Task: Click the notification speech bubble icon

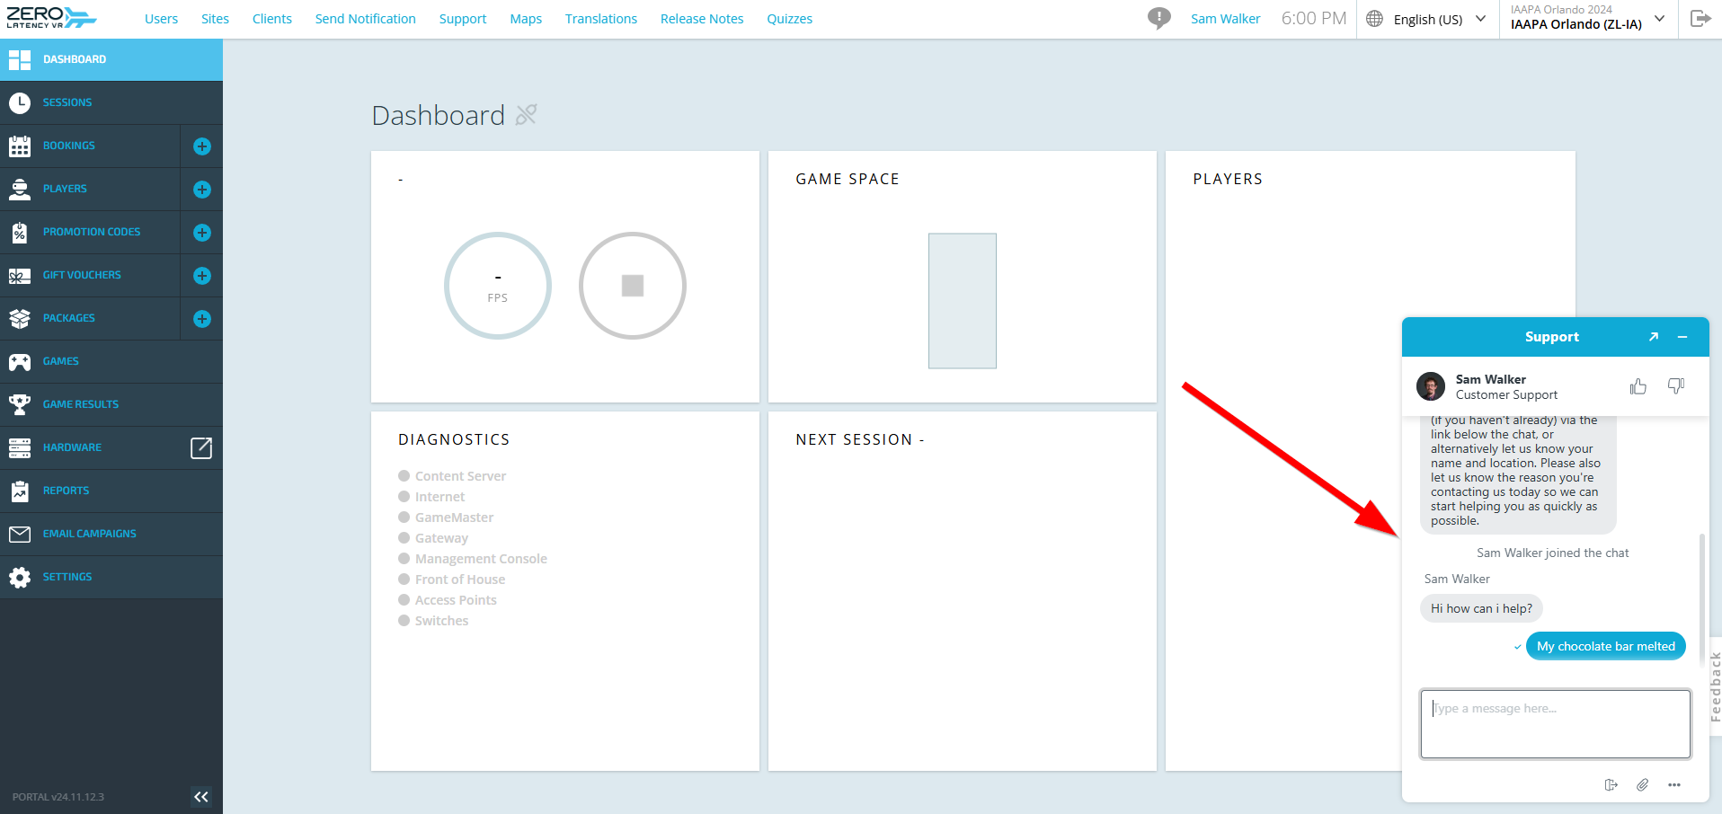Action: (1159, 18)
